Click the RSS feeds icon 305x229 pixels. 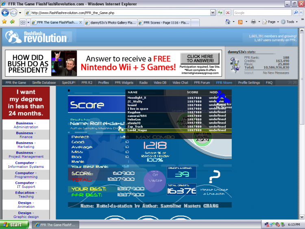click(240, 22)
